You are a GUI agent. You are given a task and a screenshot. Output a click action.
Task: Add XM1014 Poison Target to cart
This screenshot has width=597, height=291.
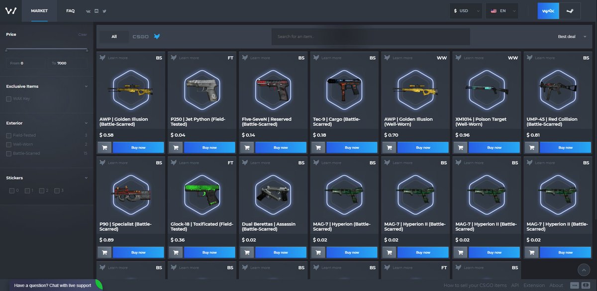coord(460,148)
